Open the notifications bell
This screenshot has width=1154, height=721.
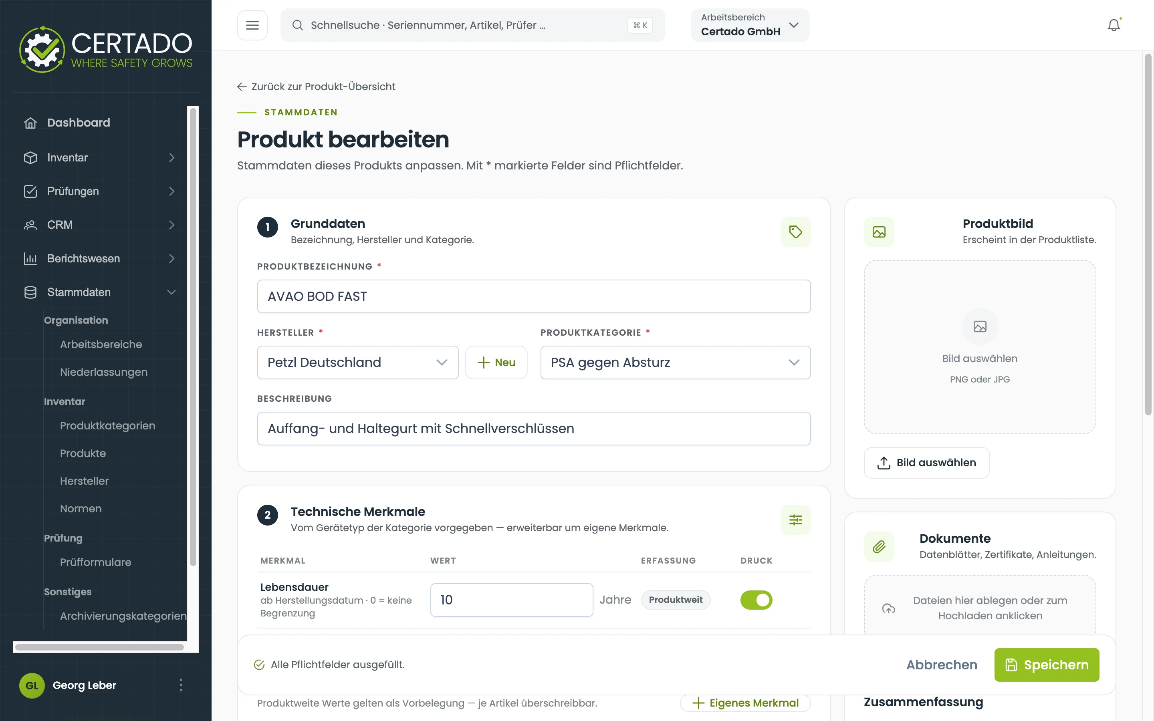pyautogui.click(x=1114, y=25)
